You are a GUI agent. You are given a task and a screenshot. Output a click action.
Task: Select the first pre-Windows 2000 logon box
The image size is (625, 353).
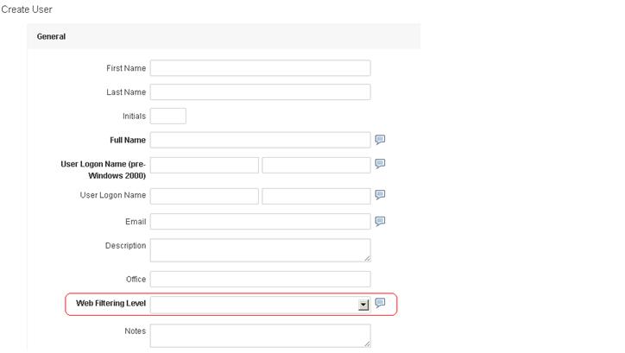click(205, 165)
